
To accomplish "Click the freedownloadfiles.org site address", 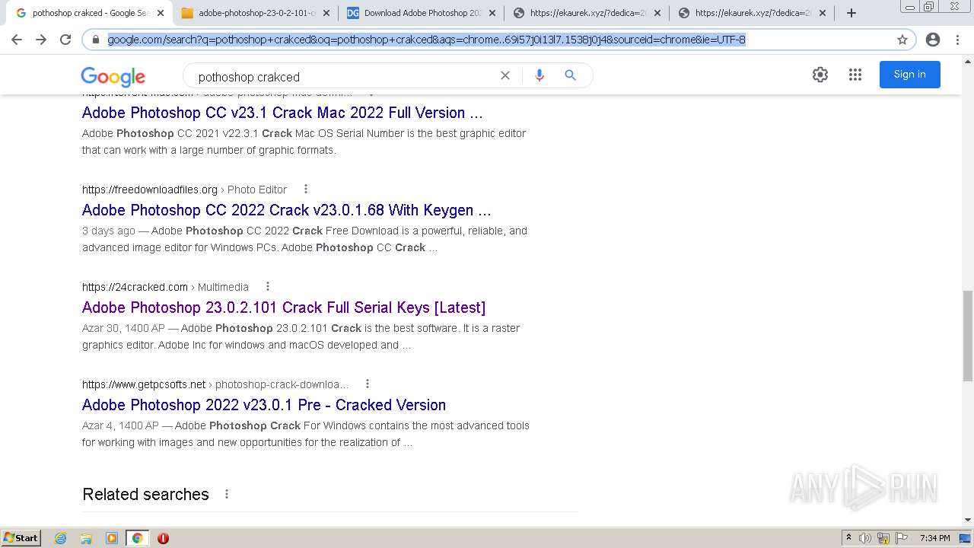I will (150, 190).
